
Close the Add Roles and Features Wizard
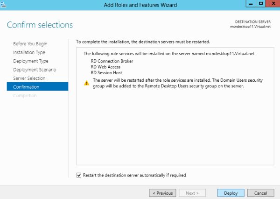click(x=272, y=3)
